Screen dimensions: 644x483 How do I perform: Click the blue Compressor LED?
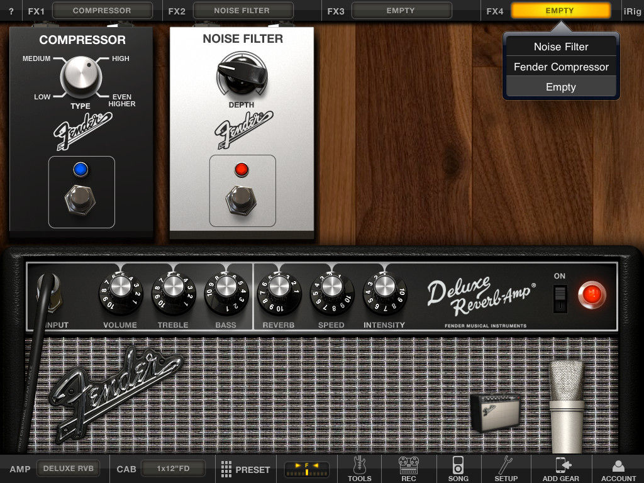(x=80, y=169)
